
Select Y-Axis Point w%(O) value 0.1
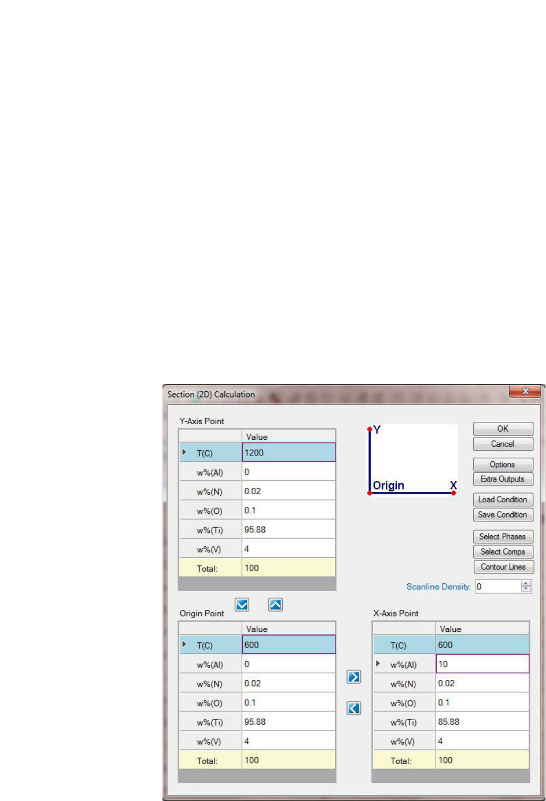tap(289, 510)
